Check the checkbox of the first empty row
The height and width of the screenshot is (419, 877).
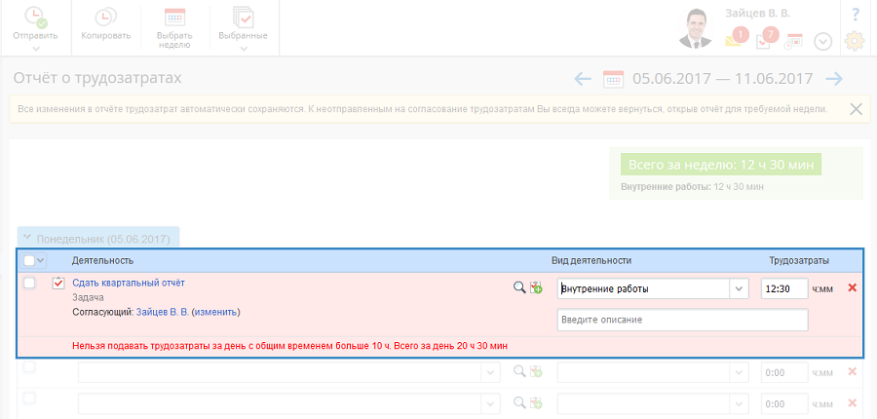coord(29,367)
